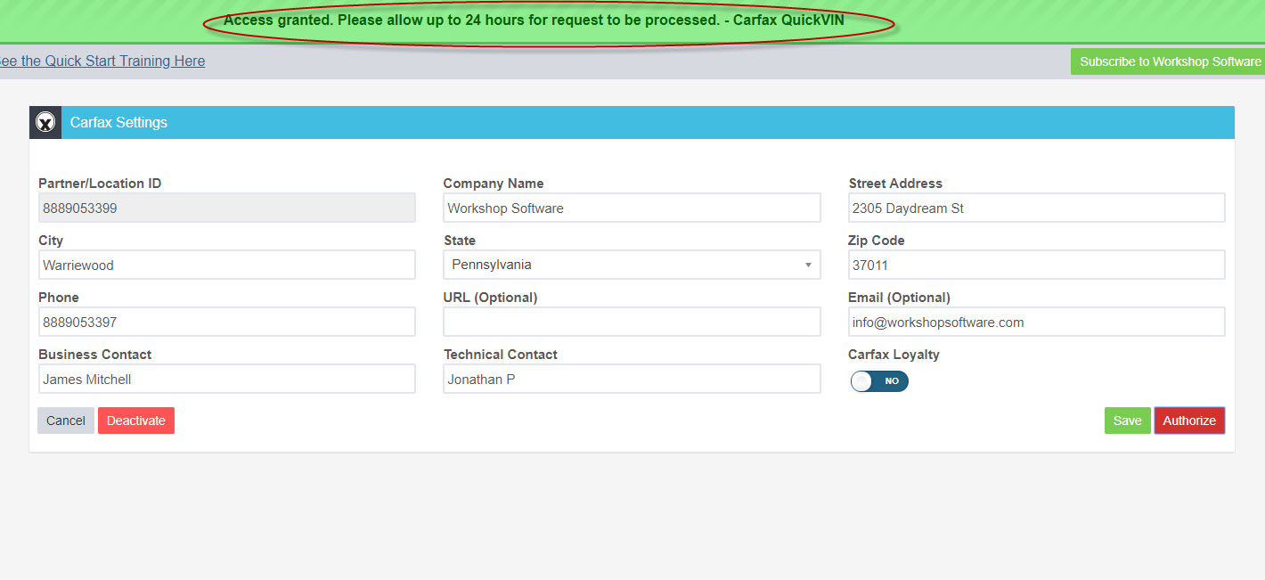
Task: Click the Business Contact input
Action: click(226, 379)
